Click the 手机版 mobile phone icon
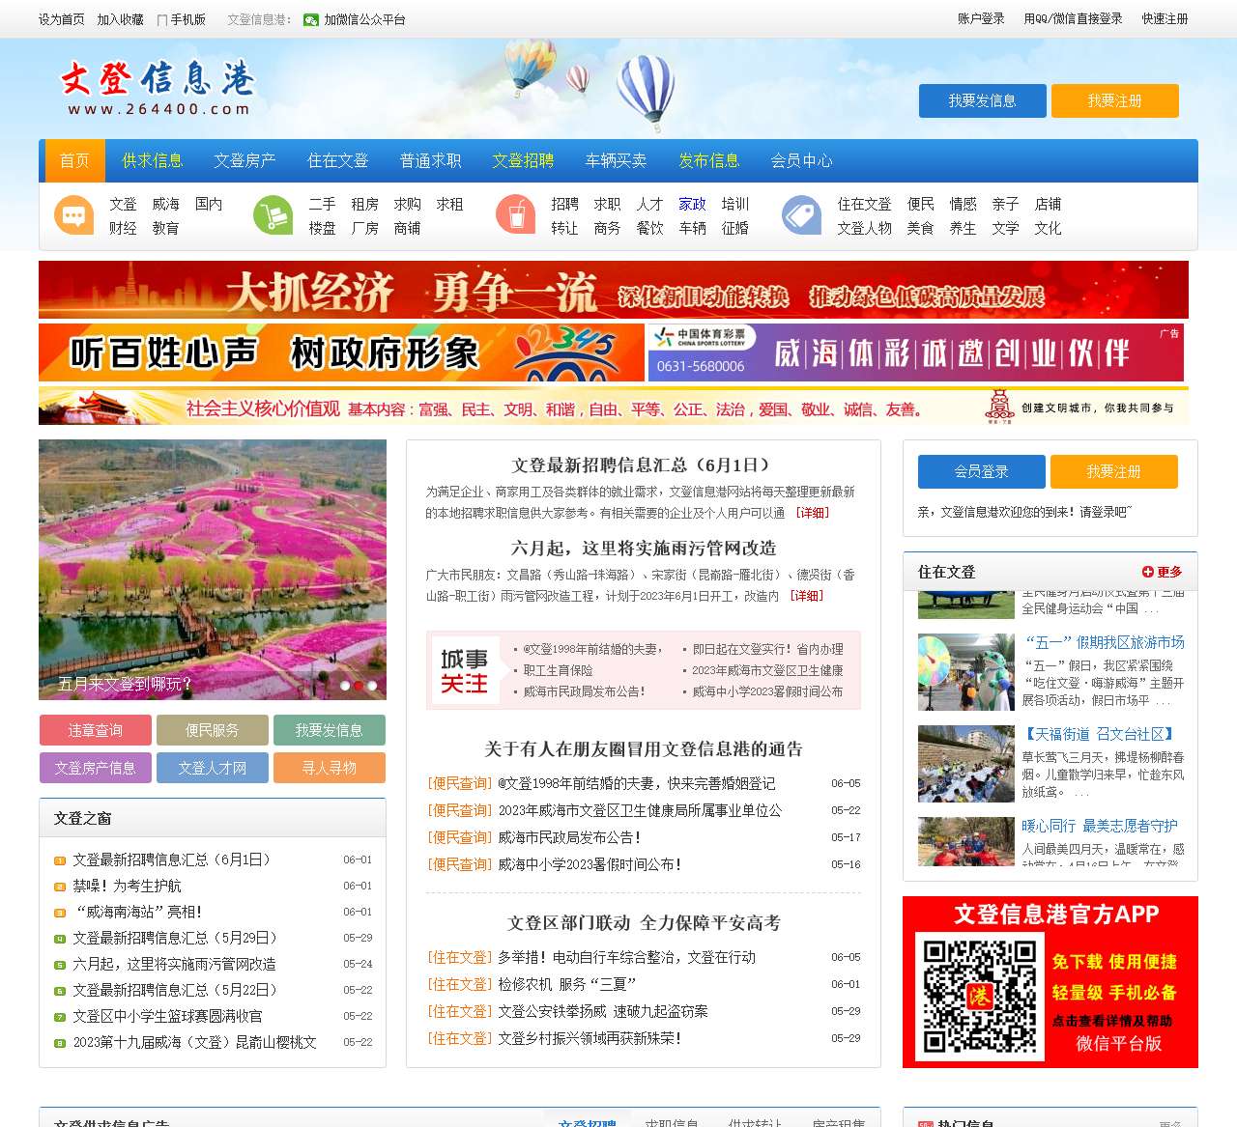The width and height of the screenshot is (1237, 1127). coord(160,18)
